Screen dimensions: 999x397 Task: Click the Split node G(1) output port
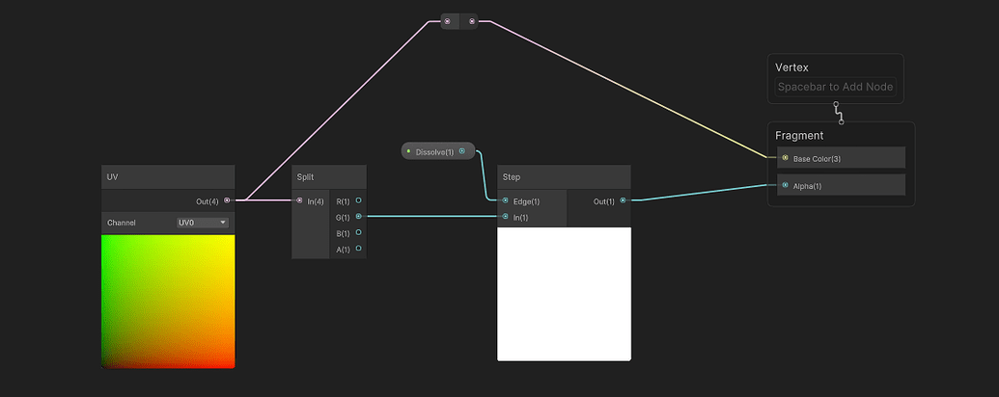pyautogui.click(x=358, y=217)
